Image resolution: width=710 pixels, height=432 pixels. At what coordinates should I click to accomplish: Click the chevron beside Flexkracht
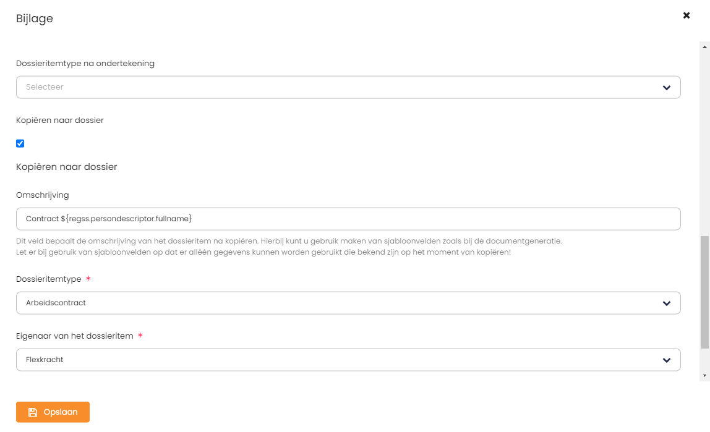(x=667, y=360)
